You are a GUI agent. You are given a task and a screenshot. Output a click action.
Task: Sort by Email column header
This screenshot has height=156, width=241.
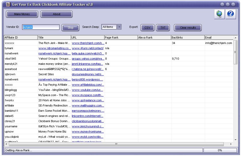click(219, 38)
